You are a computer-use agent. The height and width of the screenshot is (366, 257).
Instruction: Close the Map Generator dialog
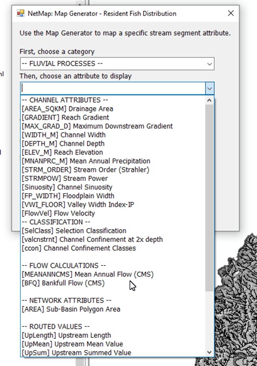231,13
